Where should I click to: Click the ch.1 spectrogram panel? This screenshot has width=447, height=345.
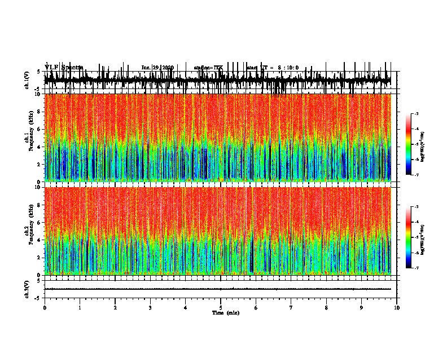217,138
